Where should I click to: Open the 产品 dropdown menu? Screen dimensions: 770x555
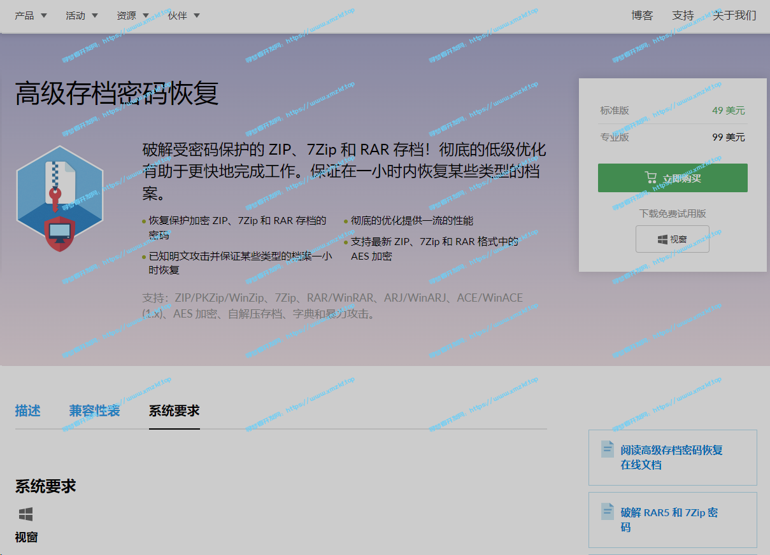[x=31, y=15]
